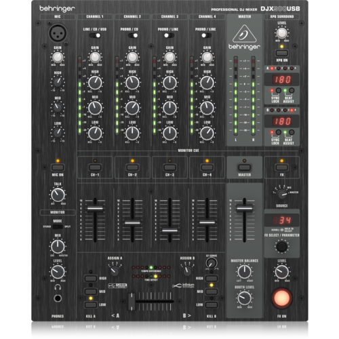Toggle KILL B MID button
Screen dimensions: 339x339
click(x=212, y=292)
